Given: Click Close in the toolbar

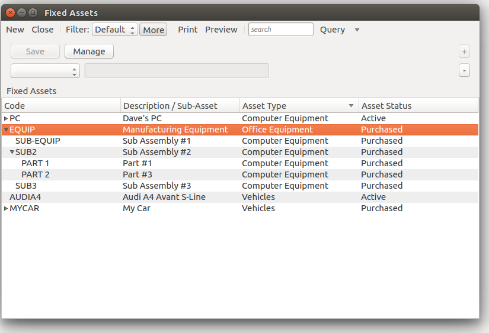Looking at the screenshot, I should point(43,30).
